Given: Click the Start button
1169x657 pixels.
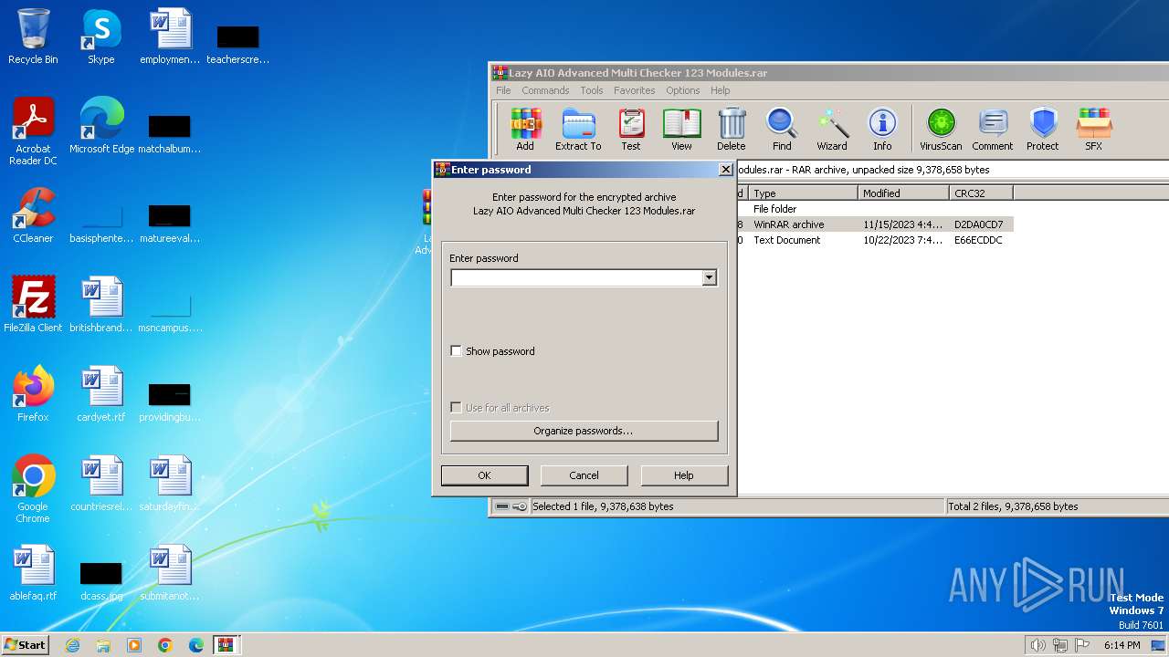Looking at the screenshot, I should click(26, 644).
